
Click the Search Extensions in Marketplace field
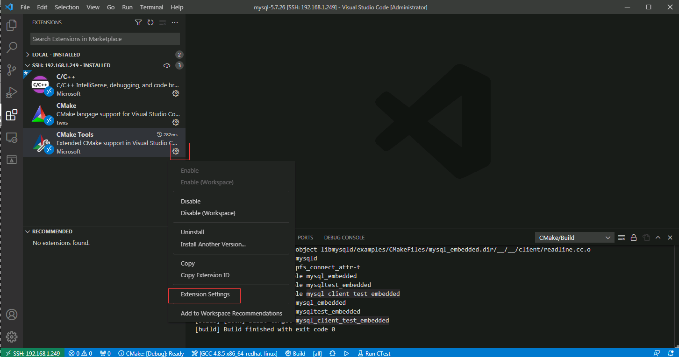coord(105,39)
